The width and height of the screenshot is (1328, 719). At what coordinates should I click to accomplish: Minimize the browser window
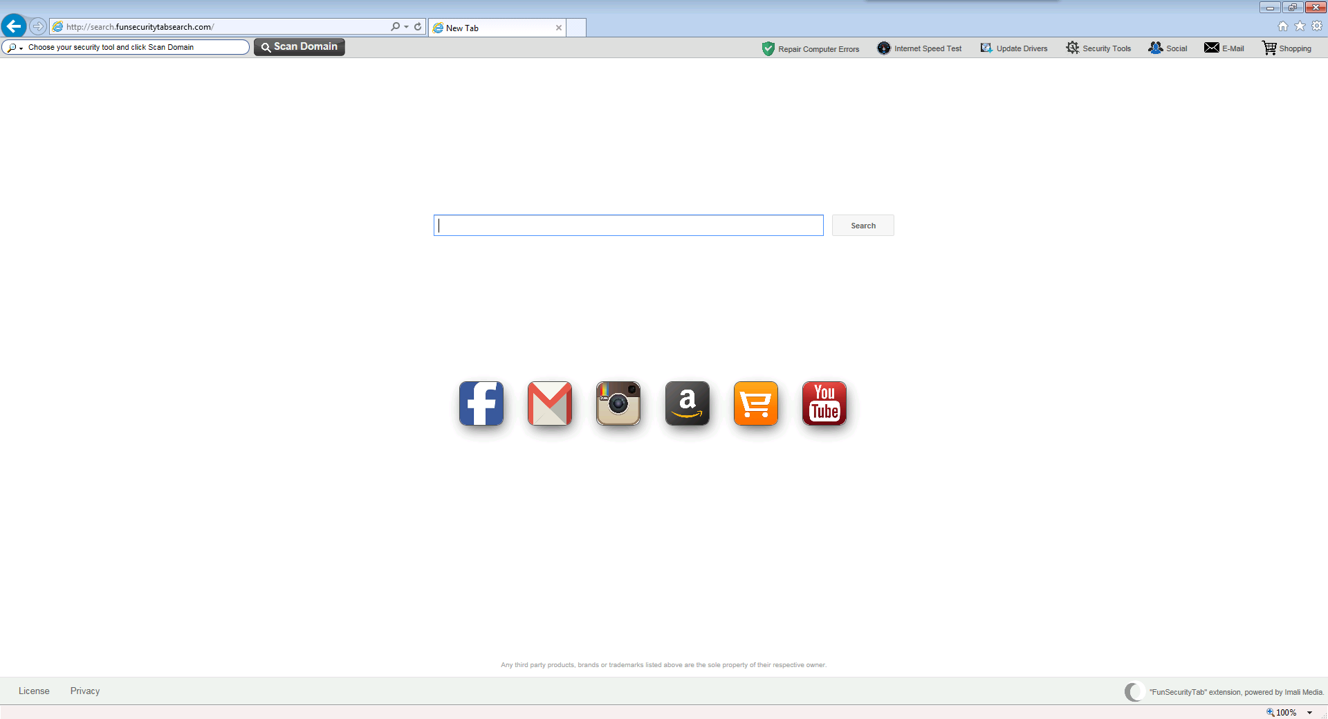point(1270,7)
